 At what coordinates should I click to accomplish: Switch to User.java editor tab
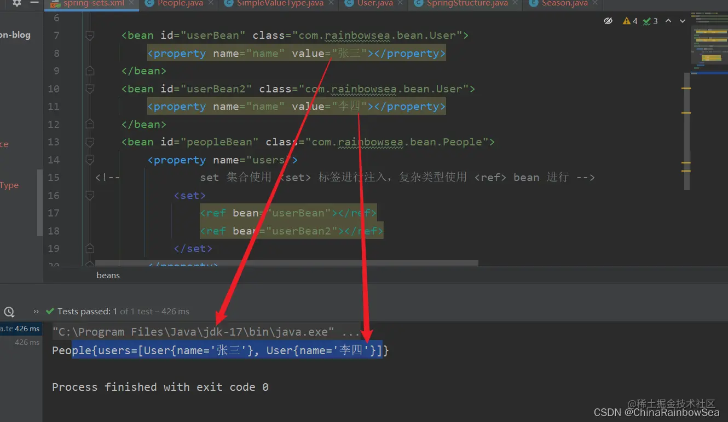375,3
